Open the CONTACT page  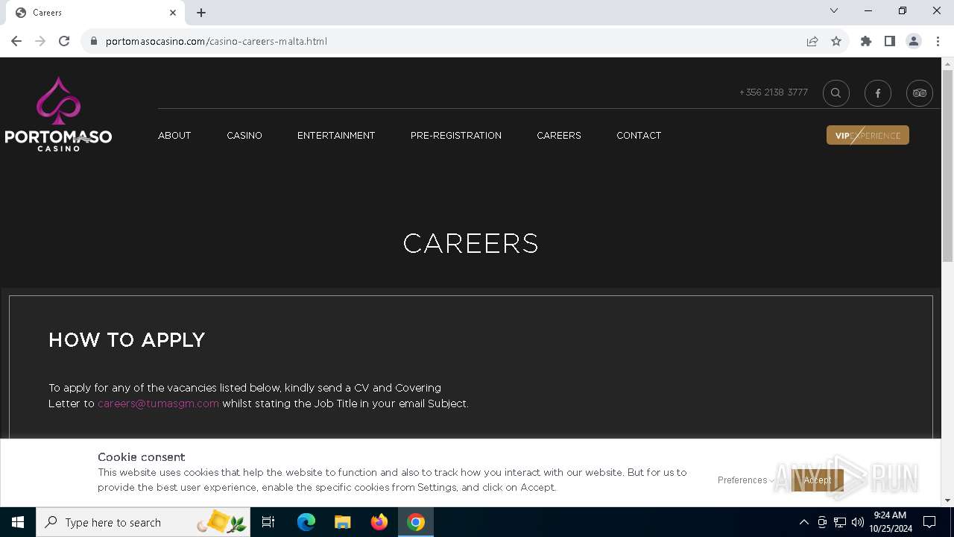coord(639,136)
